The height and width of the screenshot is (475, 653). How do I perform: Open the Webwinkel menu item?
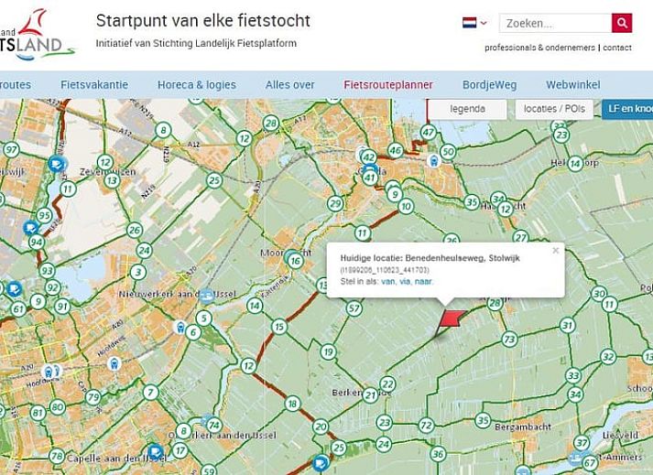[573, 85]
